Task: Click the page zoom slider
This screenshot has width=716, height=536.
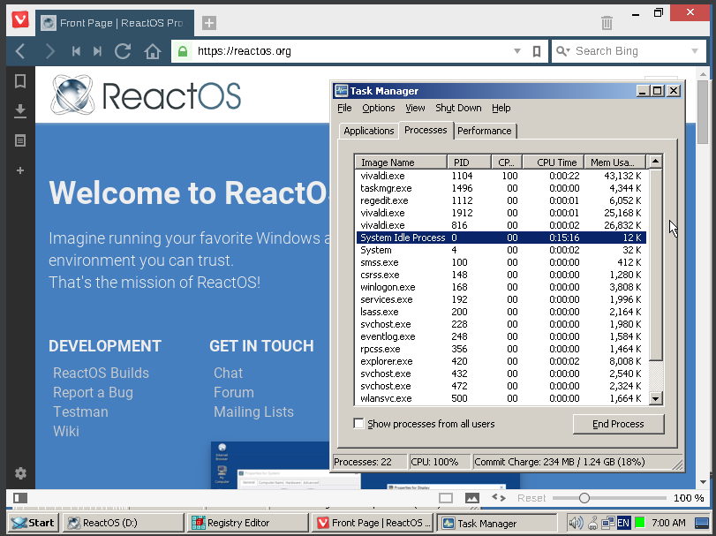Action: [x=584, y=498]
